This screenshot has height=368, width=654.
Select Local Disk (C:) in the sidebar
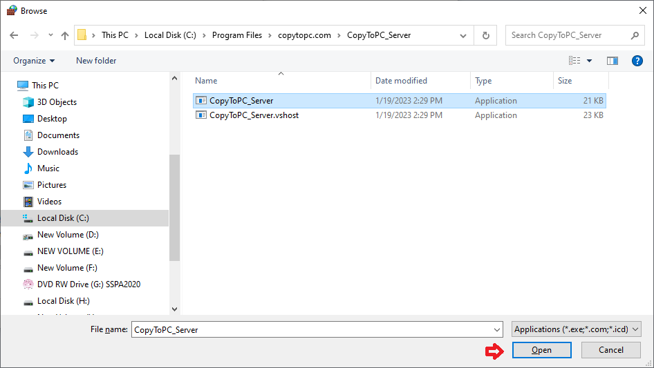pyautogui.click(x=84, y=218)
